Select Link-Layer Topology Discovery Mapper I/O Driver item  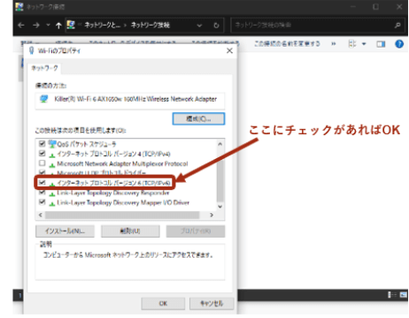[x=123, y=202]
